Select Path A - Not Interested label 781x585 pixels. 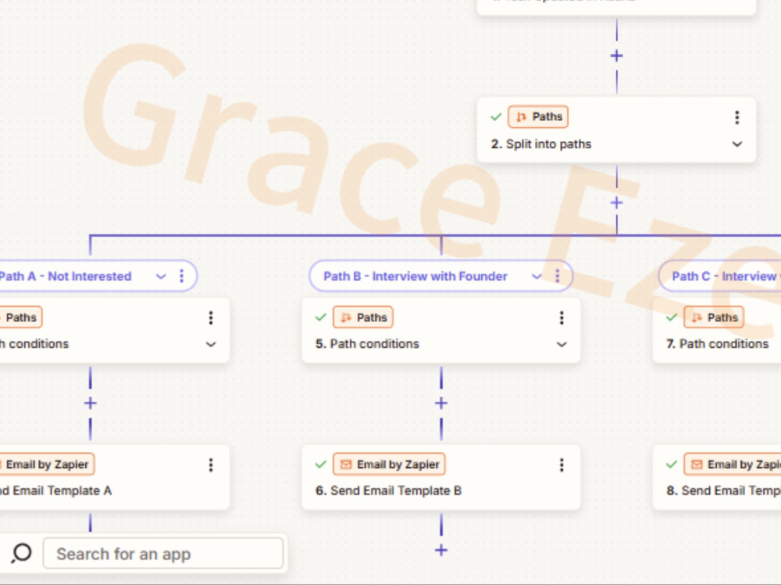66,276
